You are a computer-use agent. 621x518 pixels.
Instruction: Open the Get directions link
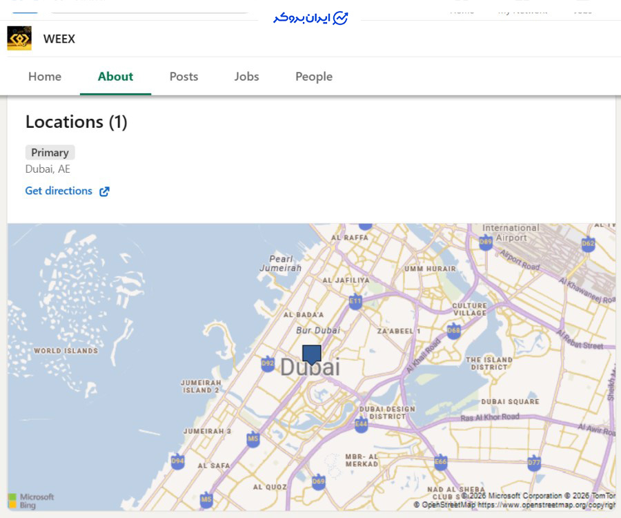point(59,191)
